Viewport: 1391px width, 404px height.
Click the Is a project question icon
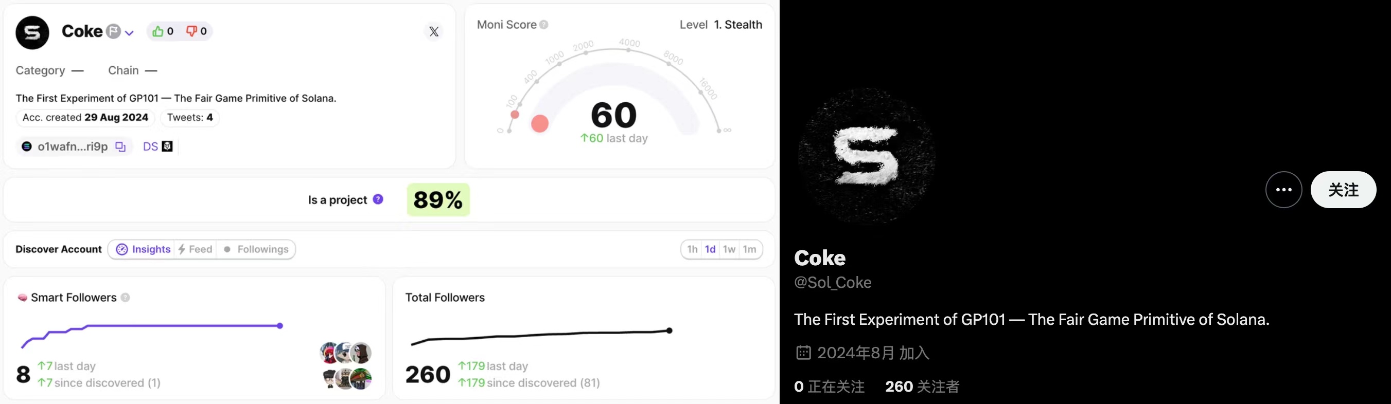(378, 199)
